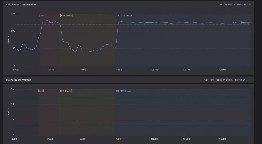Image resolution: width=262 pixels, height=144 pixels.
Task: Click the 150 tick on Watts axis
Action: pos(13,14)
